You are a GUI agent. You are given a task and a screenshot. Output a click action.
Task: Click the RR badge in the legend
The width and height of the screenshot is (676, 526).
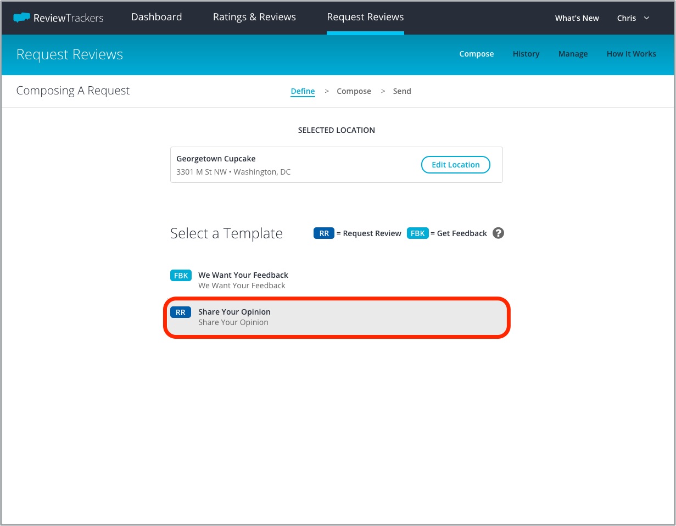click(x=324, y=233)
